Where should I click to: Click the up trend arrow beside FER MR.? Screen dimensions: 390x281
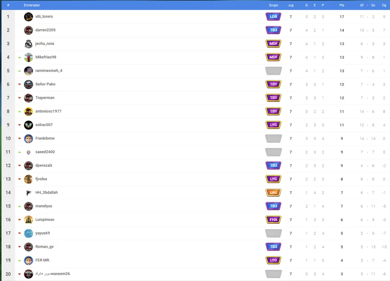pos(19,260)
